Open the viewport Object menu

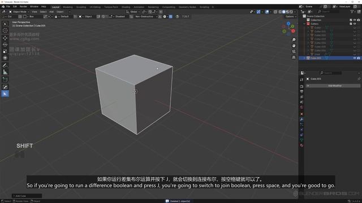(x=60, y=12)
